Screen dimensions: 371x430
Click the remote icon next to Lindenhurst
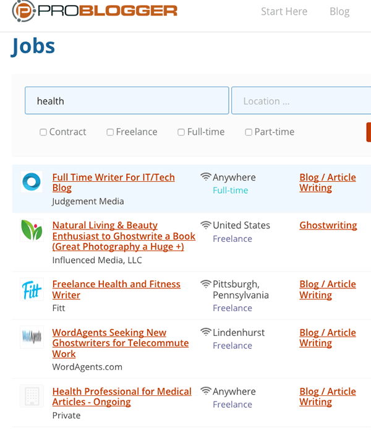pyautogui.click(x=205, y=332)
